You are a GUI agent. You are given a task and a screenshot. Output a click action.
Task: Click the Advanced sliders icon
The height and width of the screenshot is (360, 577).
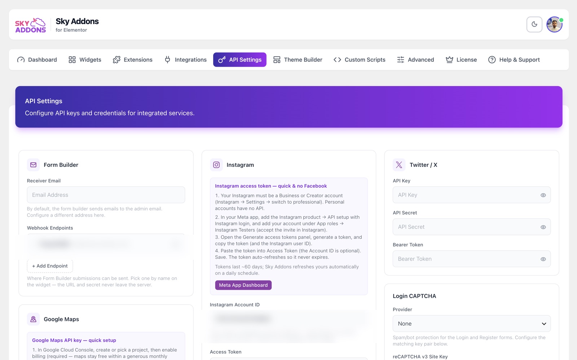tap(401, 60)
